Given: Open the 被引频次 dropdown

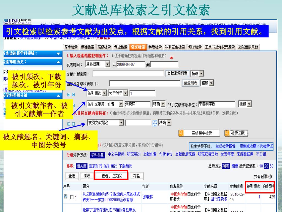Looking at the screenshot, I should [97, 93].
